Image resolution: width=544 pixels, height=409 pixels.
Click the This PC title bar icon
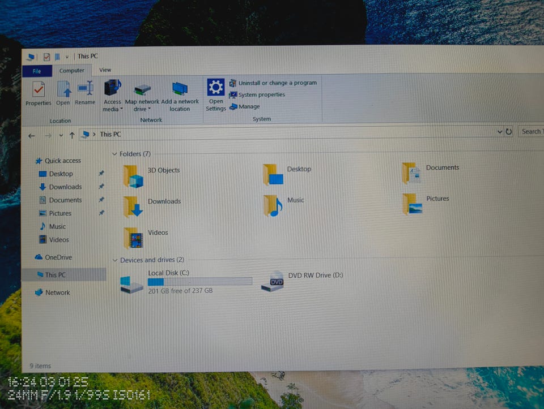coord(31,57)
